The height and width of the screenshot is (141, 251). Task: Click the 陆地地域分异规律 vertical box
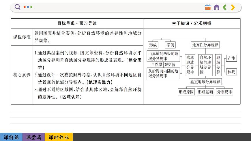190,65
